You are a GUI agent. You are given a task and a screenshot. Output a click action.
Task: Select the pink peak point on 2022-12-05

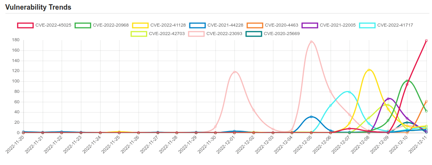point(311,42)
